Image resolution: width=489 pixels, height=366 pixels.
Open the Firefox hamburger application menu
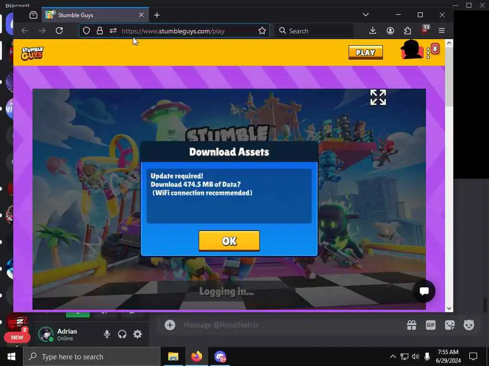[442, 30]
